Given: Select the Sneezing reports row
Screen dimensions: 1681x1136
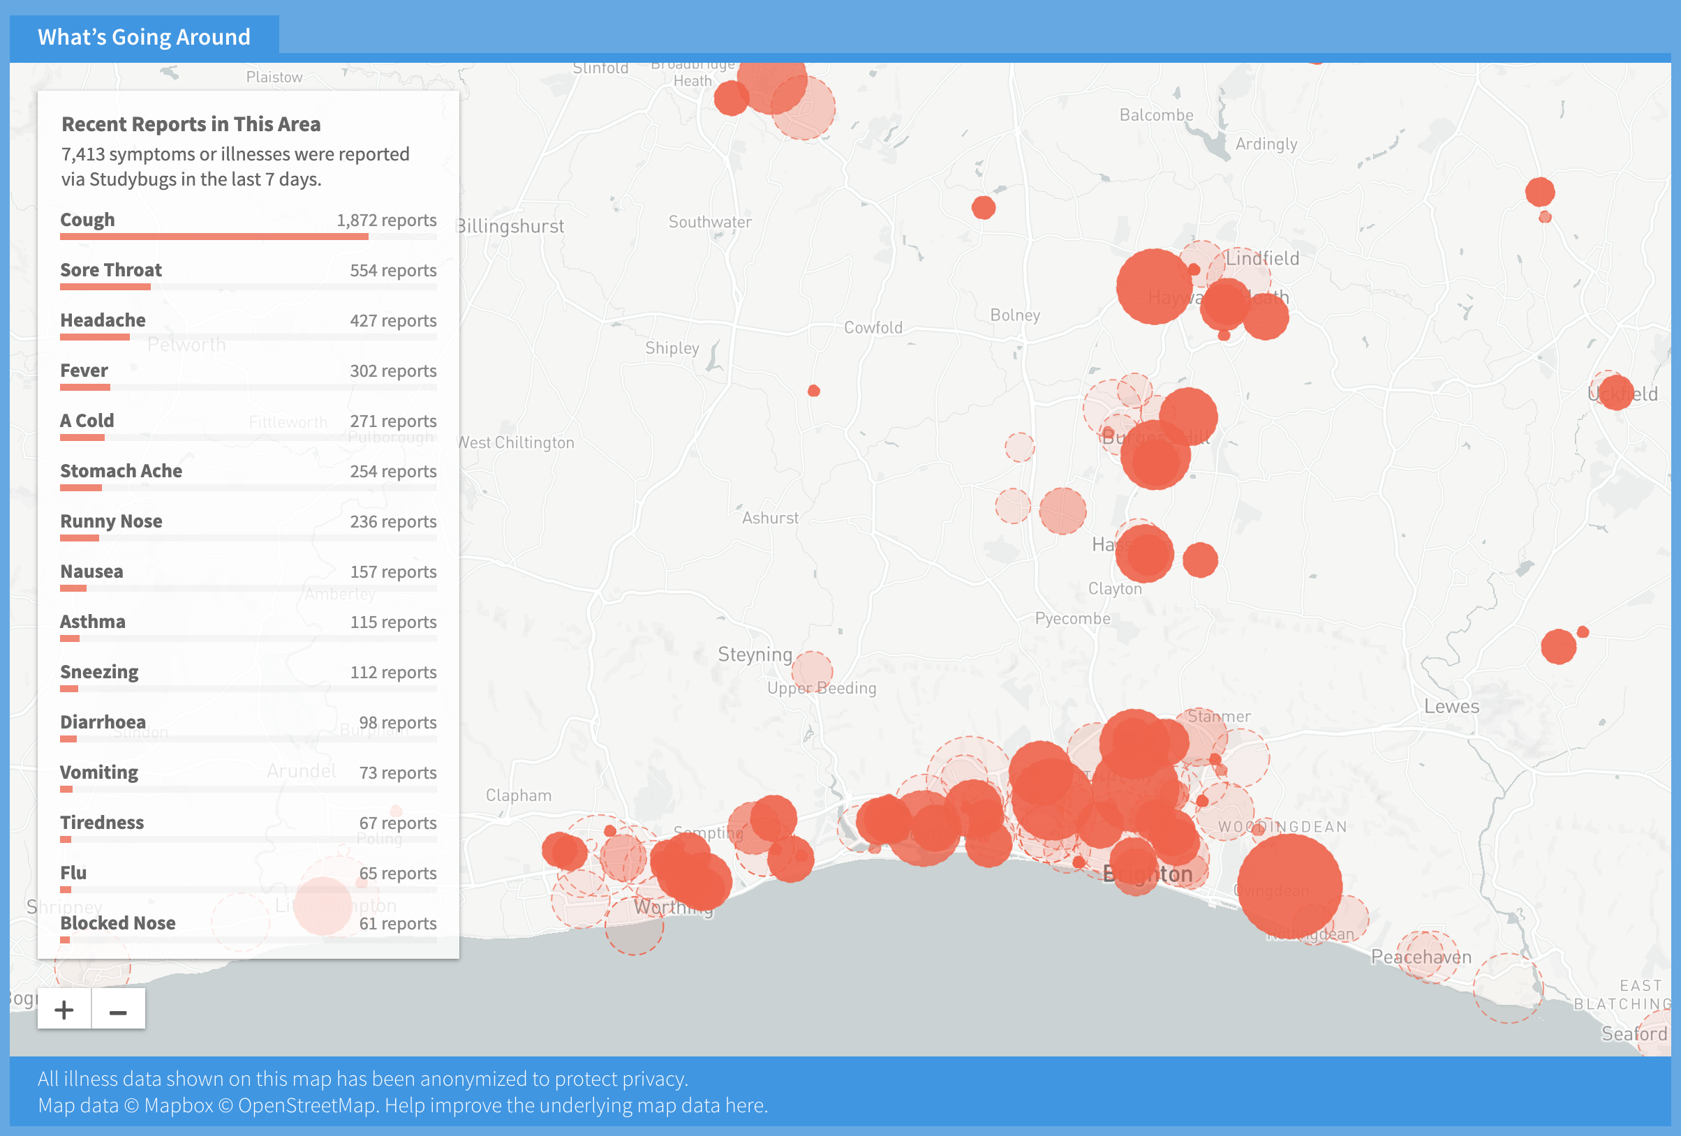Looking at the screenshot, I should point(248,677).
